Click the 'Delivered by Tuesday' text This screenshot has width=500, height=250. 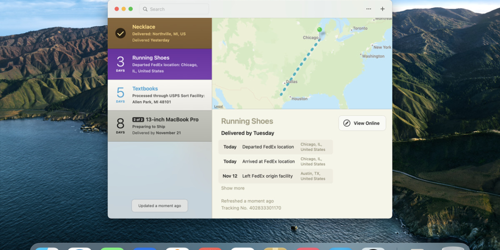tap(247, 133)
